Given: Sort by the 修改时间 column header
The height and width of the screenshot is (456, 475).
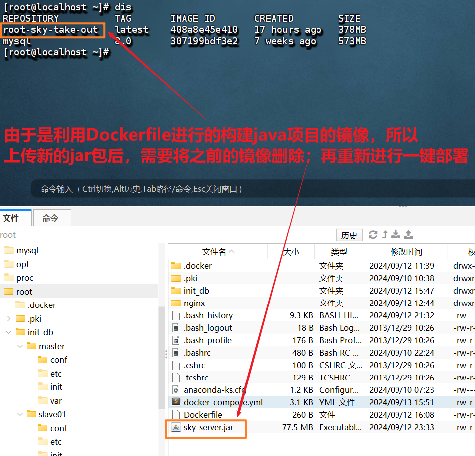Looking at the screenshot, I should click(x=406, y=252).
